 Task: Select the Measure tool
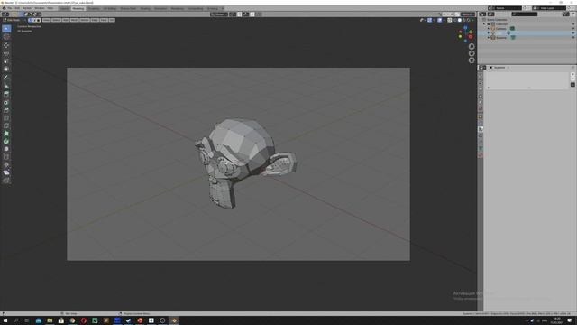tap(6, 86)
